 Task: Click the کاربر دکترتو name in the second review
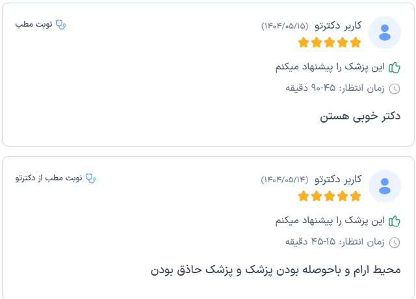[x=338, y=179]
